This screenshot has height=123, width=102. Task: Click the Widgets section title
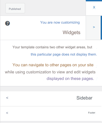click(x=72, y=32)
